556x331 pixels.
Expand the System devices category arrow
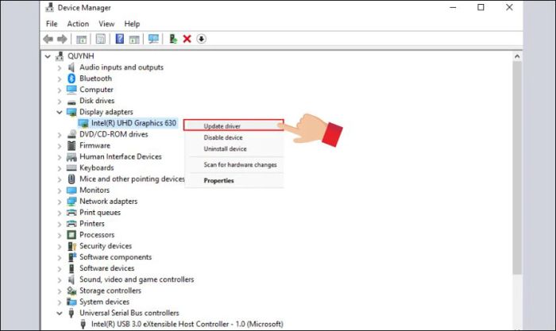[x=60, y=302]
